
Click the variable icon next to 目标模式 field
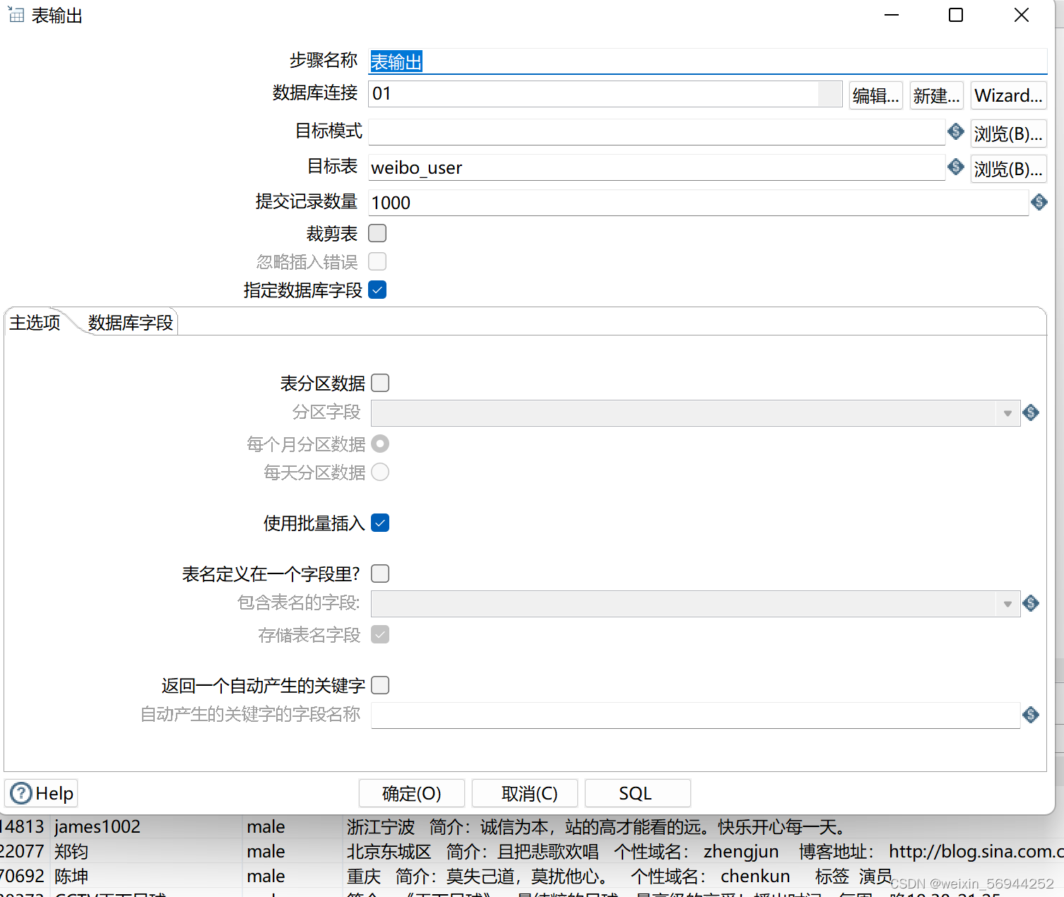pyautogui.click(x=956, y=132)
